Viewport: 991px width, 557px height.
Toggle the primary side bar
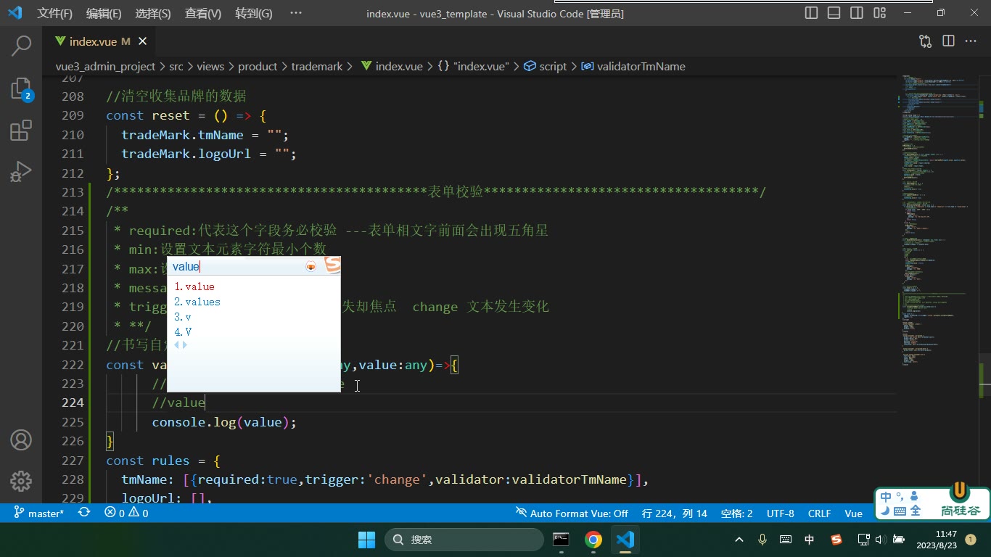[x=812, y=13]
